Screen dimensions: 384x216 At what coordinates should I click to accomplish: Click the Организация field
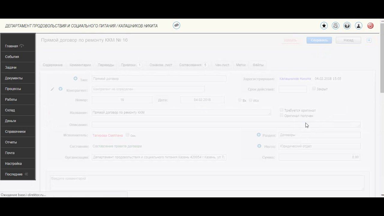[x=159, y=157]
